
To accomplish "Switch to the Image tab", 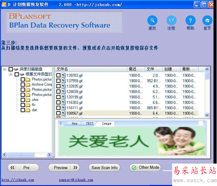I will (x=106, y=124).
